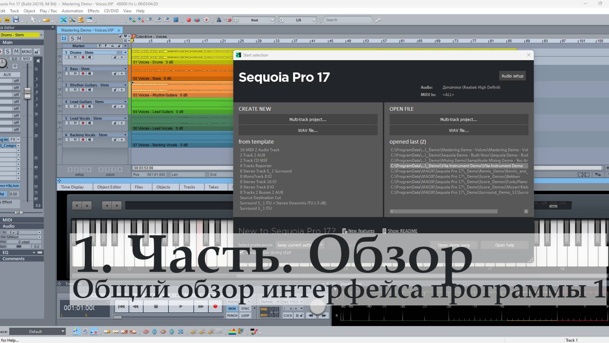Screen dimensions: 609x343
Task: Select '8 Tracks 2 Busses 2 AUX' template
Action: pos(262,192)
